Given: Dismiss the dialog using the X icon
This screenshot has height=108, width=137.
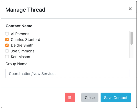Looking at the screenshot, I should [130, 9].
